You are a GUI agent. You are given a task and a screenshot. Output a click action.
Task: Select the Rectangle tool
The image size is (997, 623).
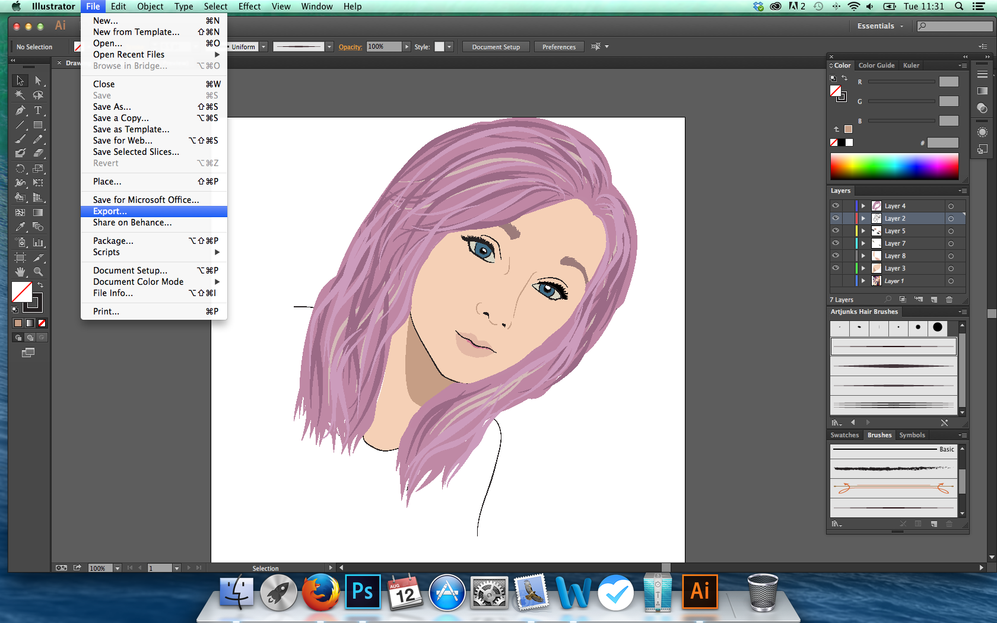38,125
